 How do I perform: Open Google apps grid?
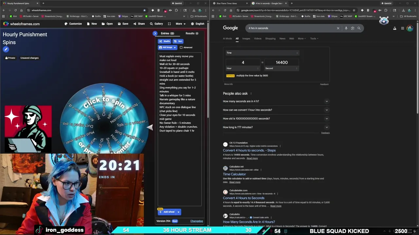[x=402, y=28]
